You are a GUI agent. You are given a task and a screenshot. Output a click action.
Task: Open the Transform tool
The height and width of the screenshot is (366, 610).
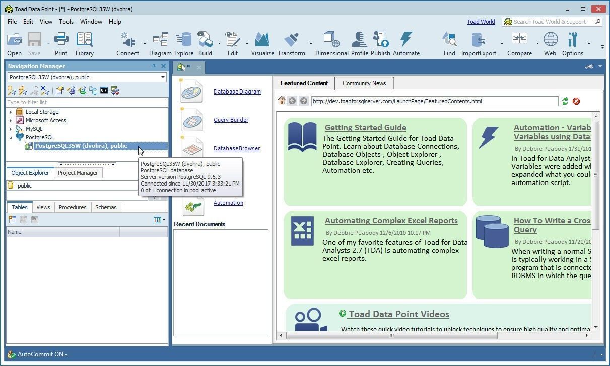pyautogui.click(x=291, y=44)
